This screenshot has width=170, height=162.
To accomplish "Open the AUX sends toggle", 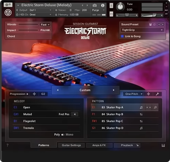I will click(x=166, y=10).
